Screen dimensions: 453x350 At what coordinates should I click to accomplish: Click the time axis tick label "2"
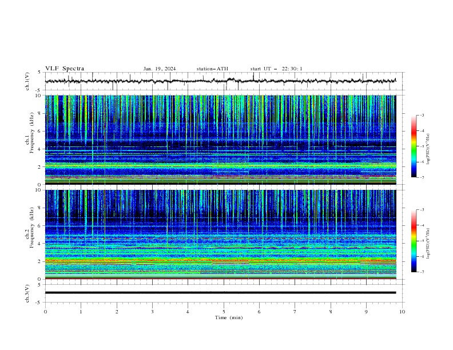(x=117, y=312)
